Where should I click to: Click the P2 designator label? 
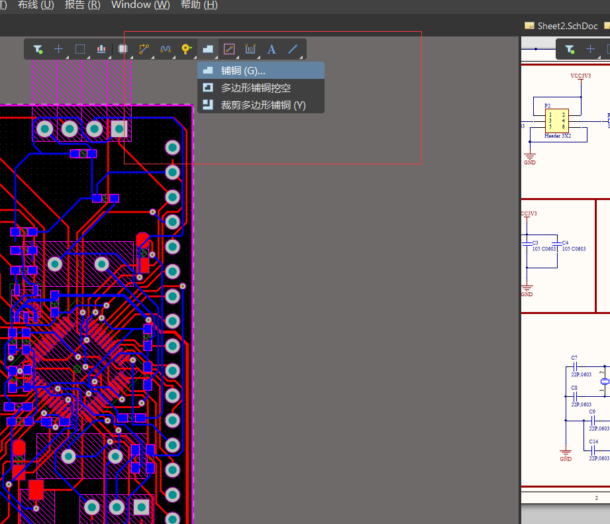coord(547,106)
